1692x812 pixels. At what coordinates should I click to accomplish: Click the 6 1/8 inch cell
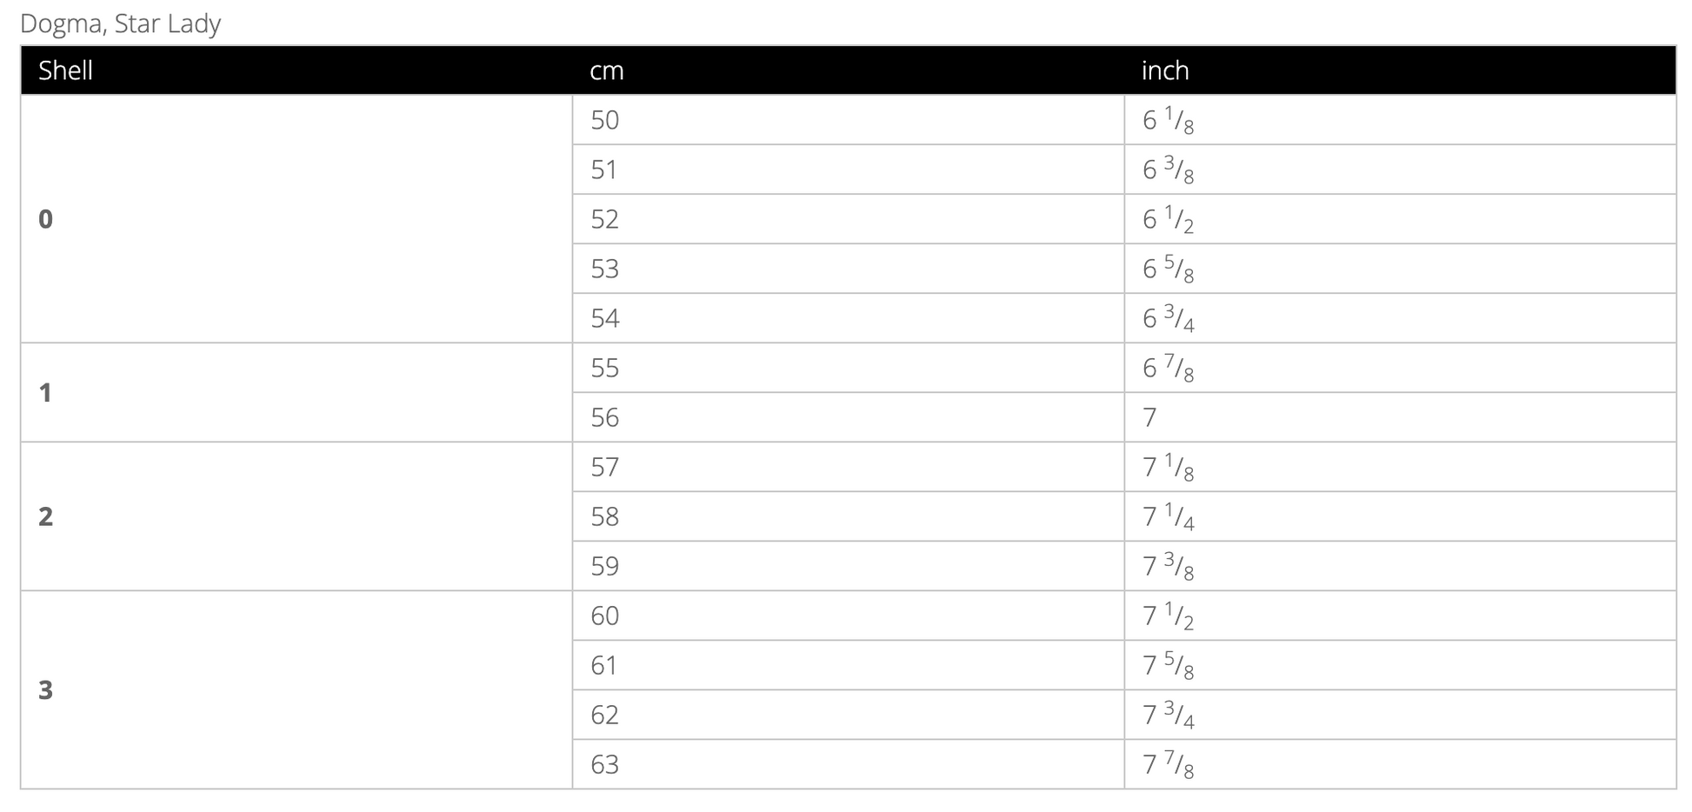(1168, 120)
